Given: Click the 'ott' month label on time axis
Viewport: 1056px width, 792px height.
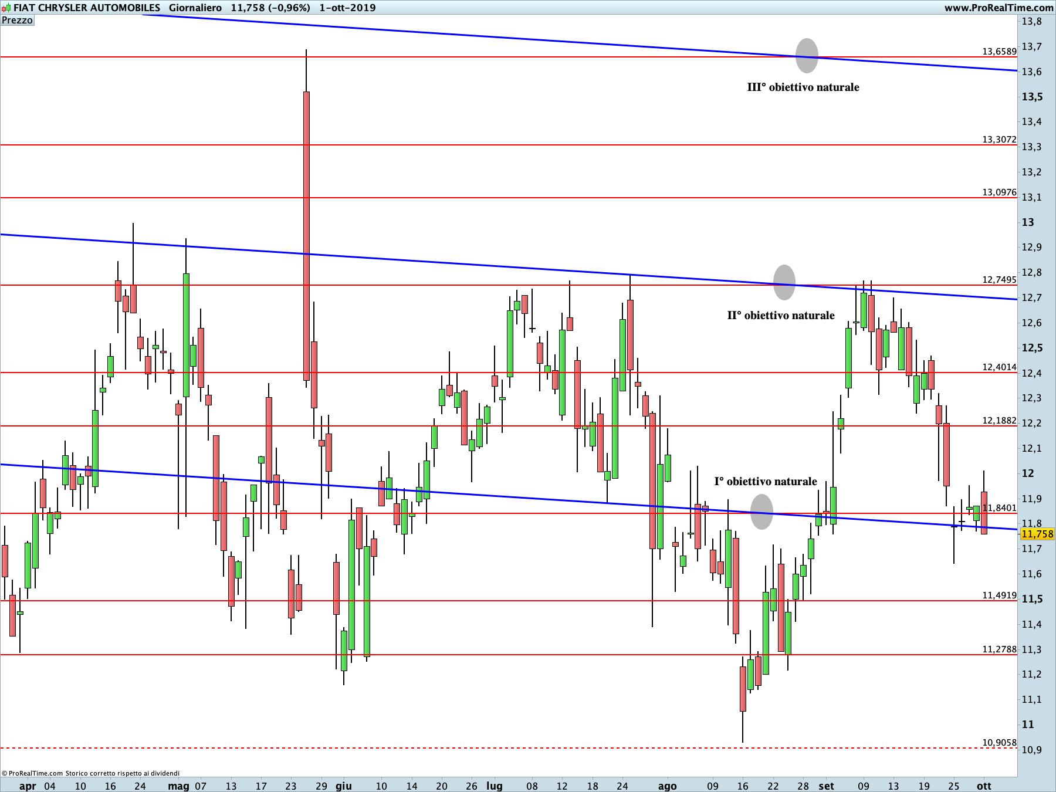Looking at the screenshot, I should 984,786.
